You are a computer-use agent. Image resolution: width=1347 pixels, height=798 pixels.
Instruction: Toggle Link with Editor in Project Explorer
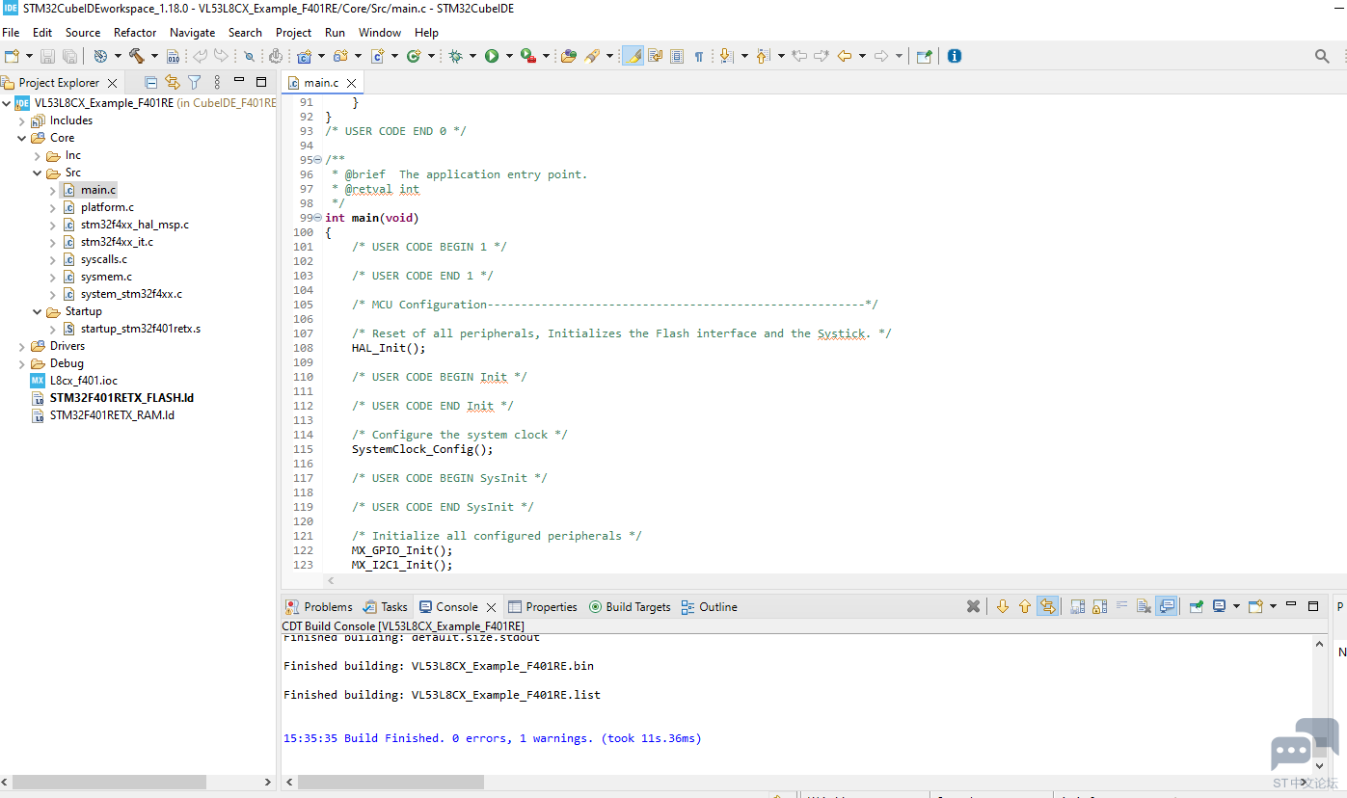point(173,83)
